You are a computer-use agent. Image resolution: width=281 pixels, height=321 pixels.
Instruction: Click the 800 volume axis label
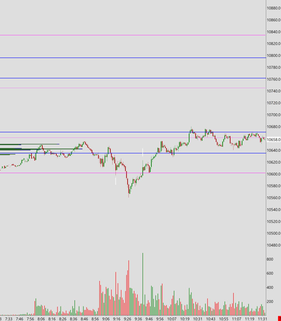[270, 259]
